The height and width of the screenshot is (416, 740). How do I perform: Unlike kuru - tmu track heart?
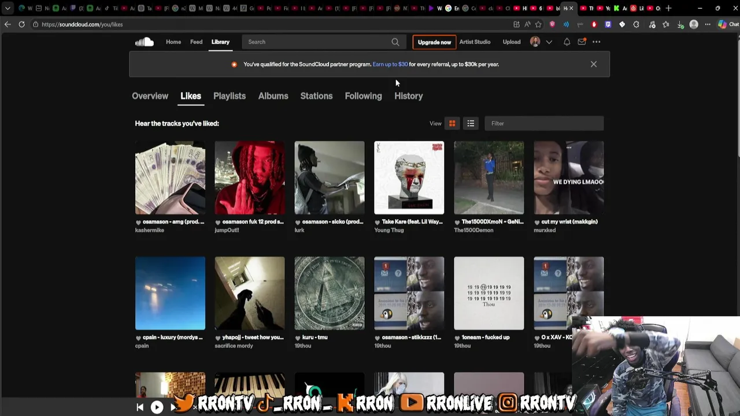298,337
